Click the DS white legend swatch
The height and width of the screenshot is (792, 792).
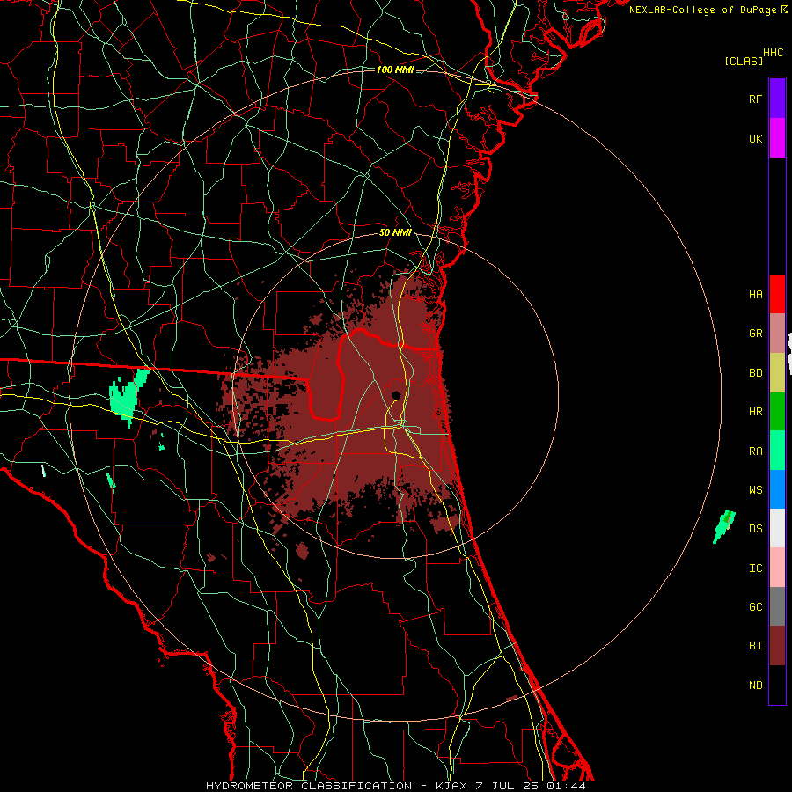777,528
